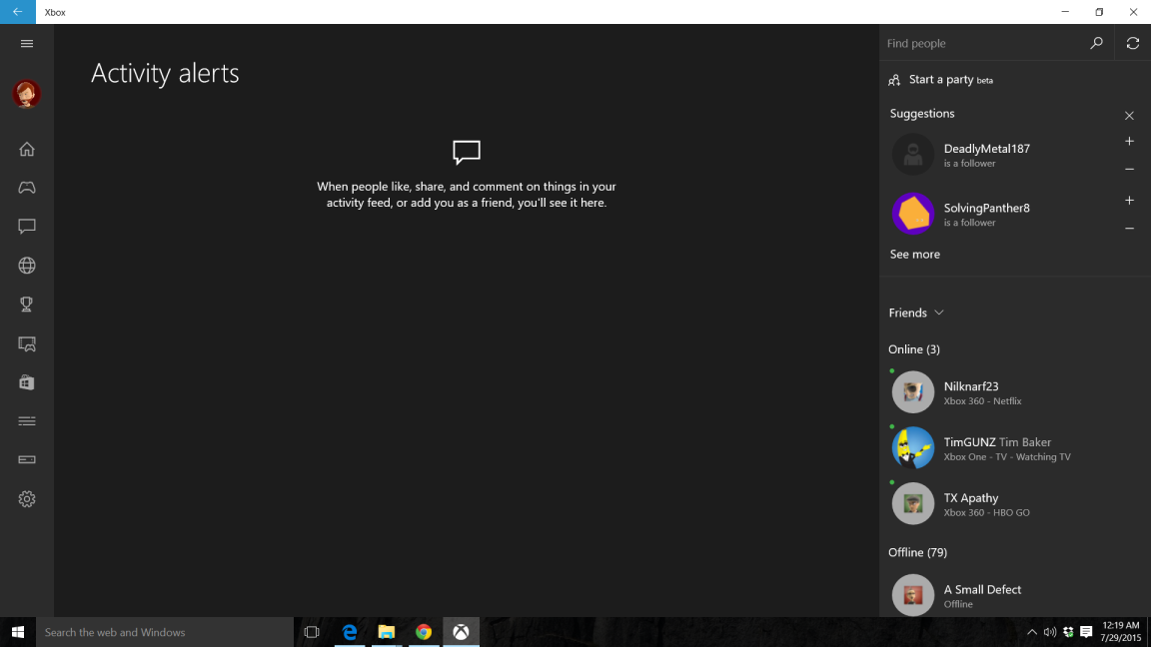Image resolution: width=1151 pixels, height=647 pixels.
Task: Open Settings using the gear icon
Action: click(26, 498)
